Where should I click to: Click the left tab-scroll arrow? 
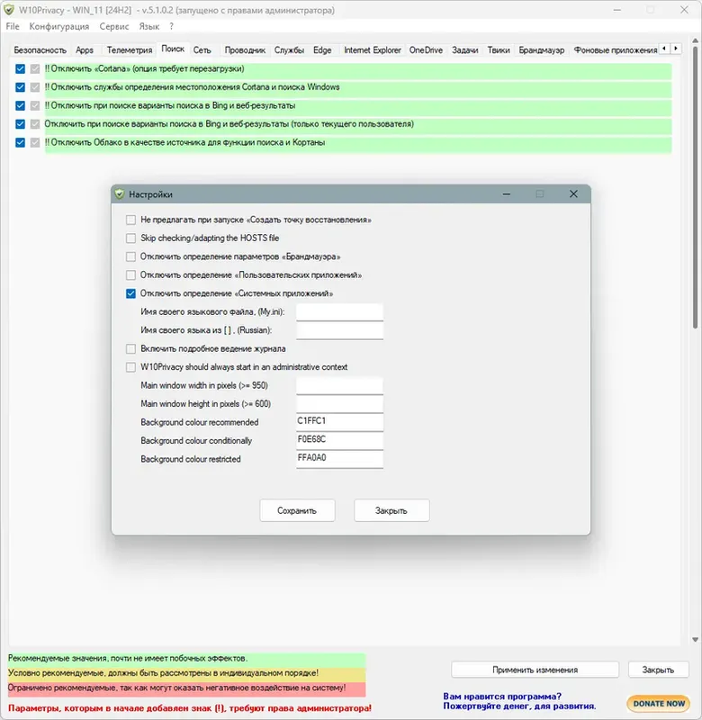[x=664, y=49]
